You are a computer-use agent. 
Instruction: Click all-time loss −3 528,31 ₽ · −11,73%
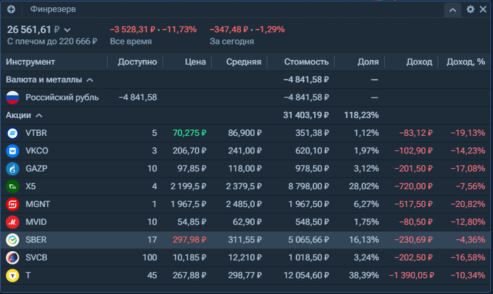pyautogui.click(x=153, y=30)
